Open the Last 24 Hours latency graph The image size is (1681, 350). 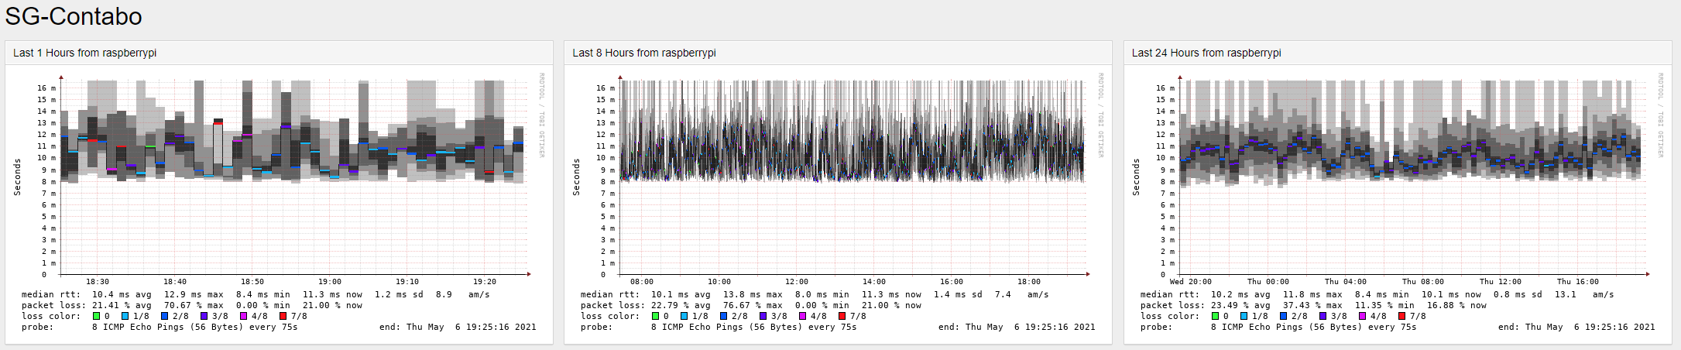tap(1398, 204)
